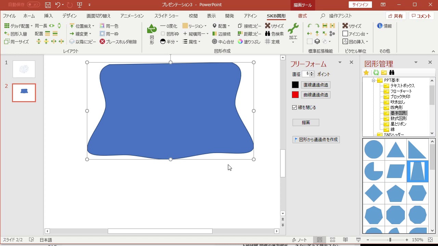Click the 色検索 binoculars tool
Viewport: 438px width, 246px height.
tap(274, 34)
